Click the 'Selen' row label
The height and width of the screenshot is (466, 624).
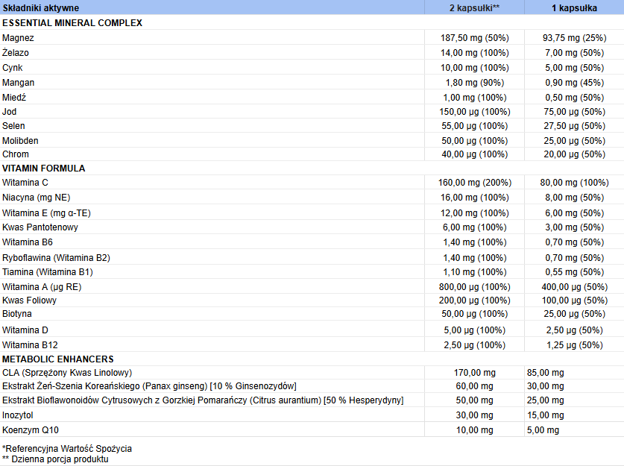13,126
